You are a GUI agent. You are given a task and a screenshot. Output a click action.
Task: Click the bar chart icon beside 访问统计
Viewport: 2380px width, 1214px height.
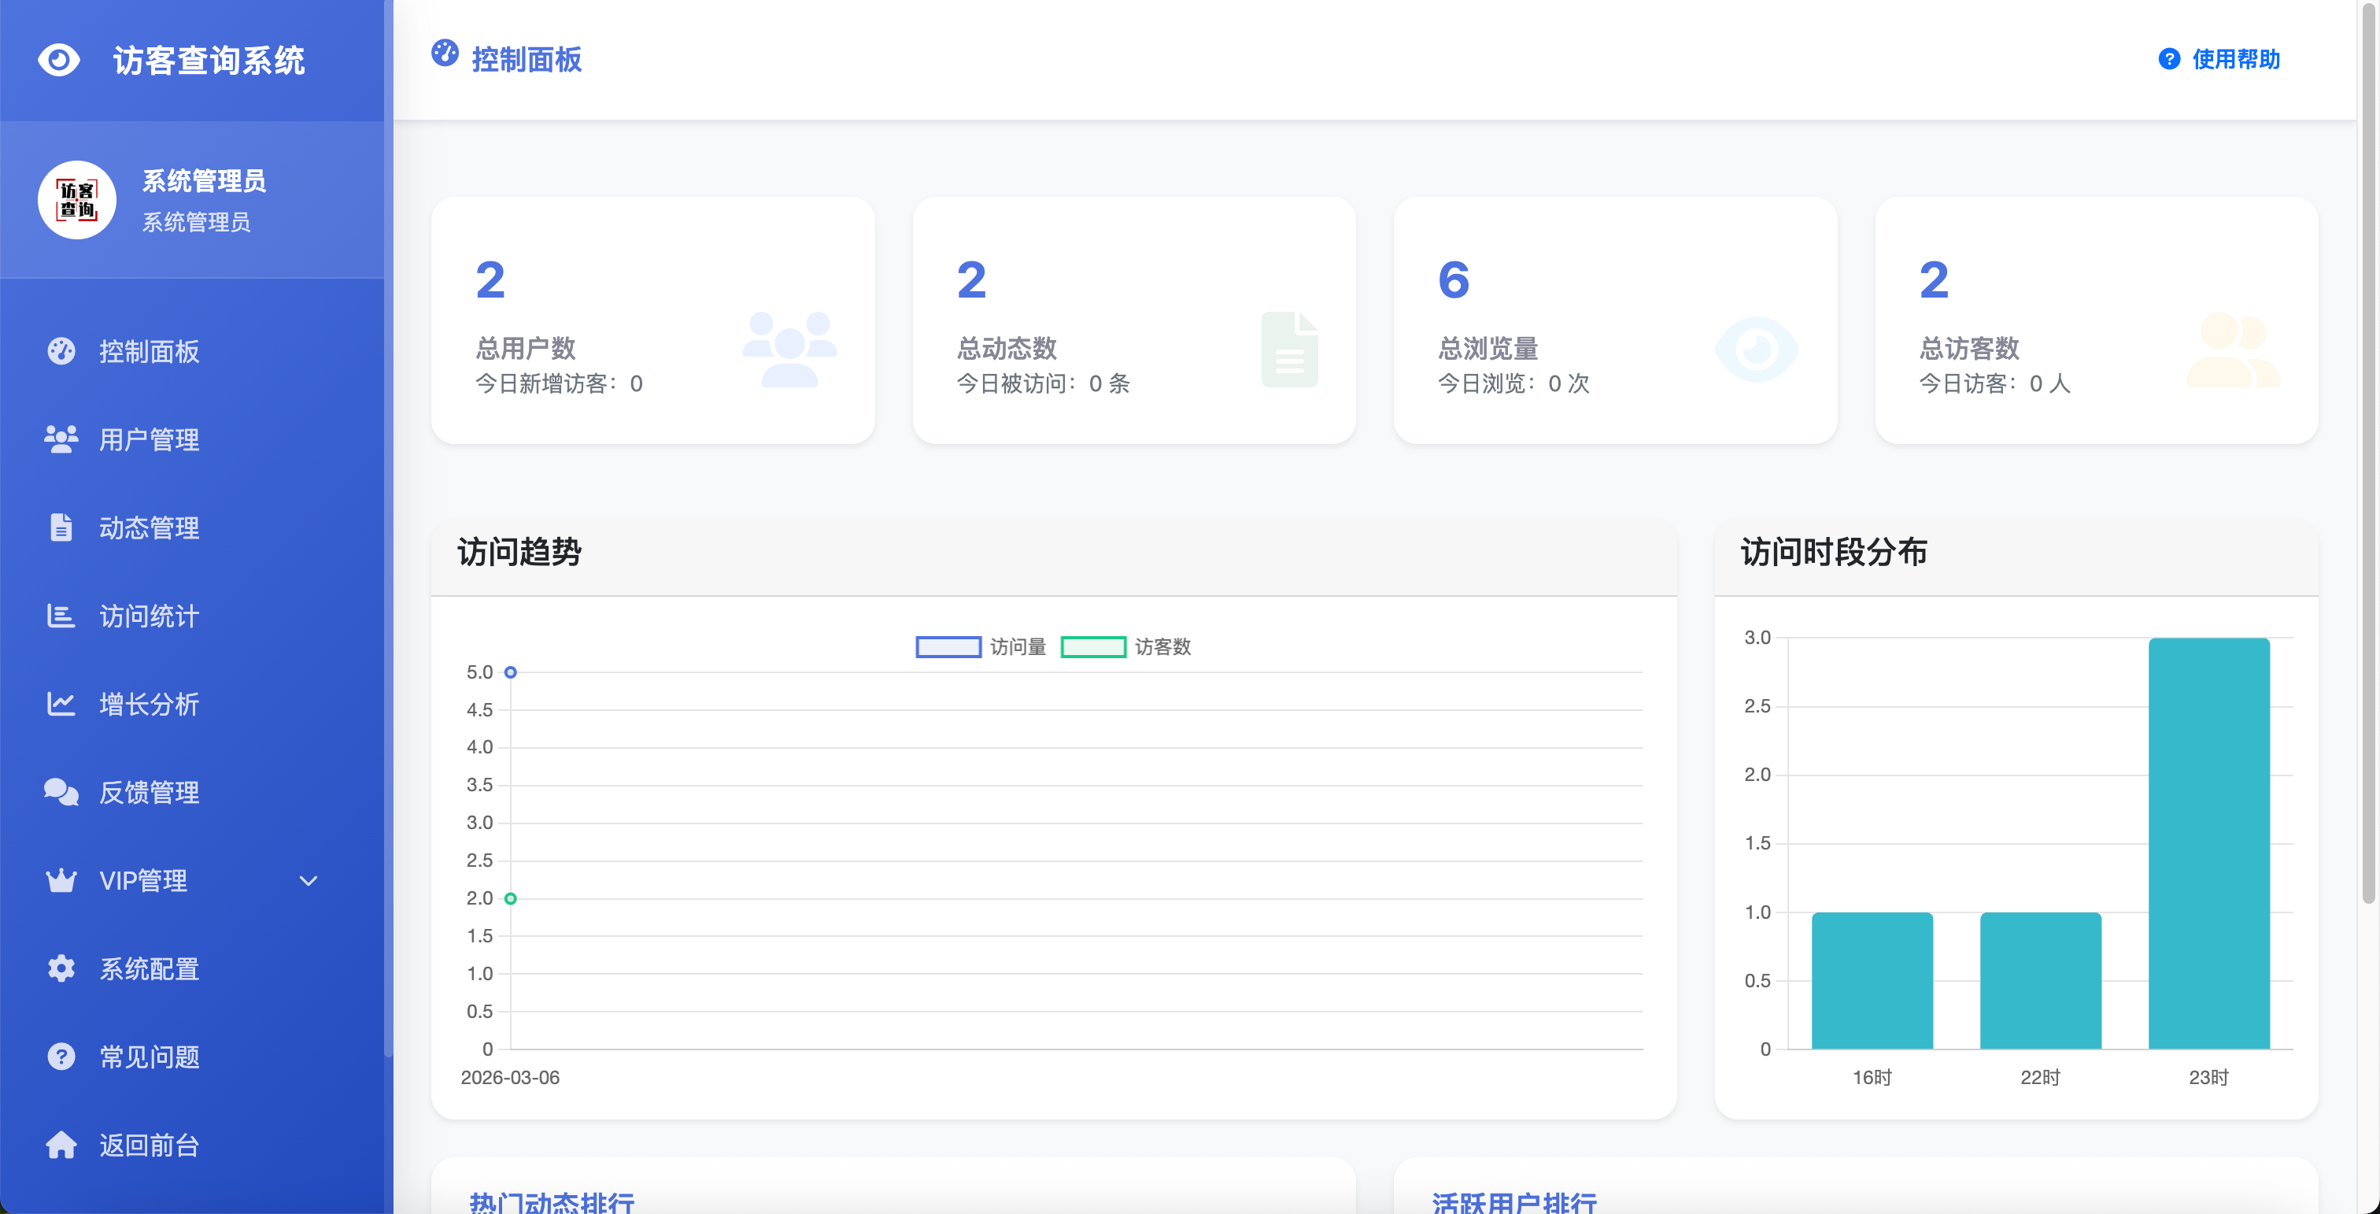tap(61, 616)
